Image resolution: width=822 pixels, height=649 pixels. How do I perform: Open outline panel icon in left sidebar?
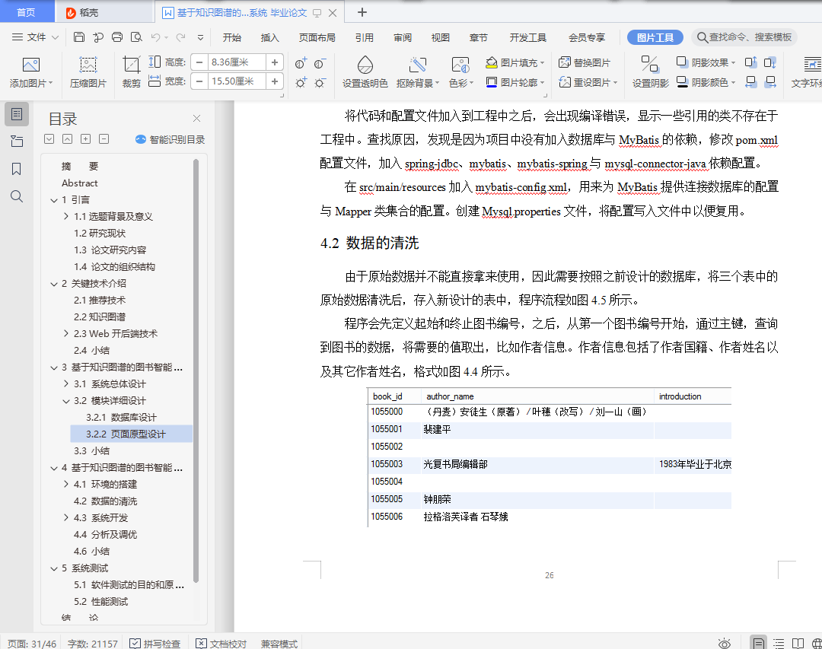click(x=17, y=114)
